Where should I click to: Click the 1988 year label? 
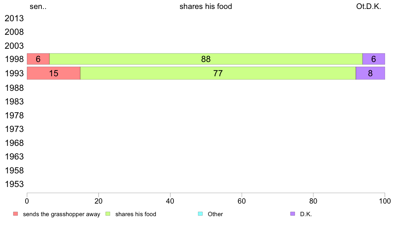pos(14,88)
